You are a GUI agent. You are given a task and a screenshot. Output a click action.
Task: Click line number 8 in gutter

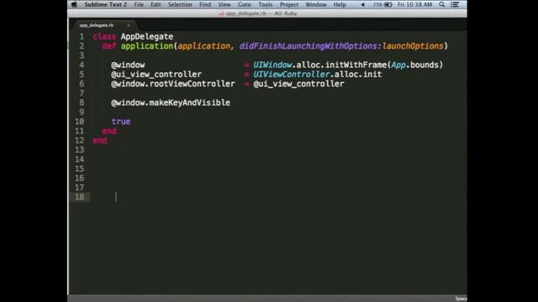point(82,102)
